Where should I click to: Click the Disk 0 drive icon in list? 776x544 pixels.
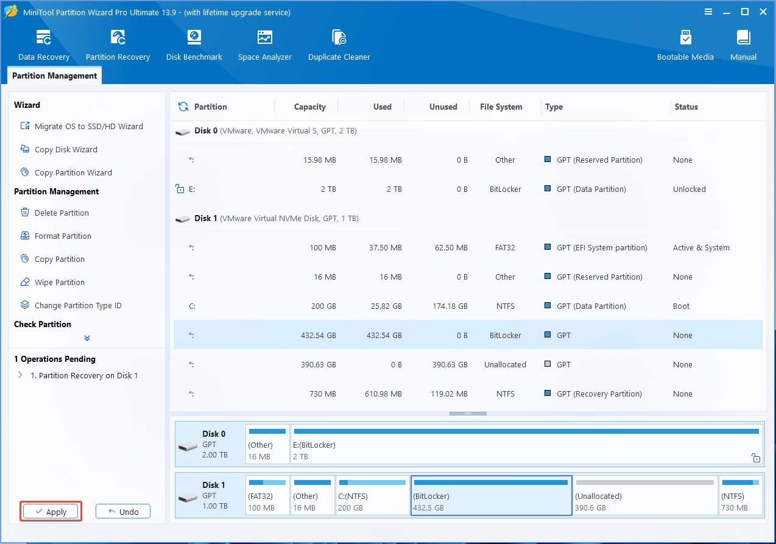[x=182, y=132]
